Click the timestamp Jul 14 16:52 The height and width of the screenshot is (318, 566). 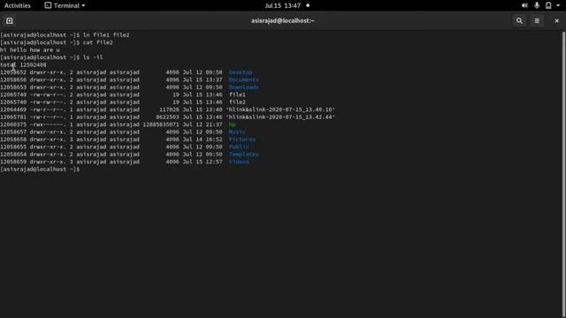(203, 140)
